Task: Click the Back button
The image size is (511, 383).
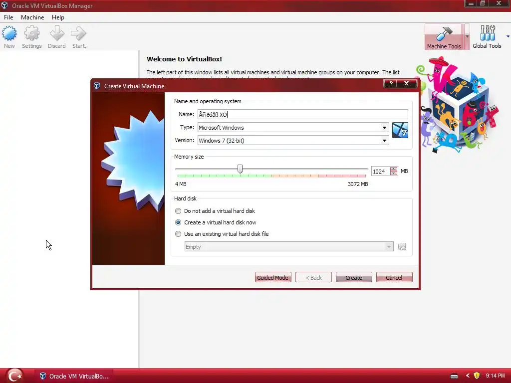Action: [x=313, y=277]
